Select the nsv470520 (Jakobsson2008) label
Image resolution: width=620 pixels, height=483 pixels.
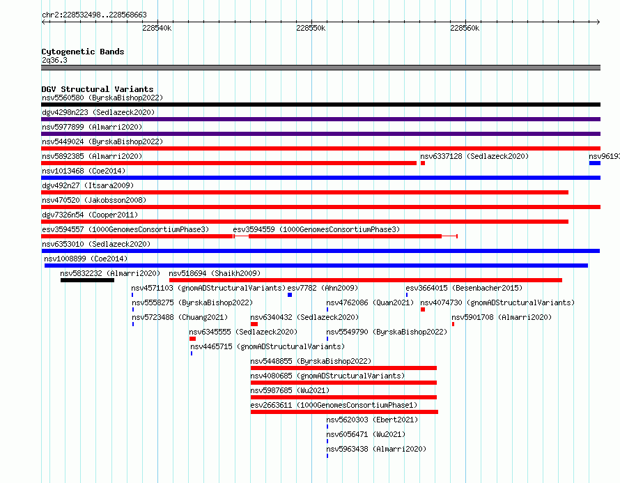(x=94, y=200)
